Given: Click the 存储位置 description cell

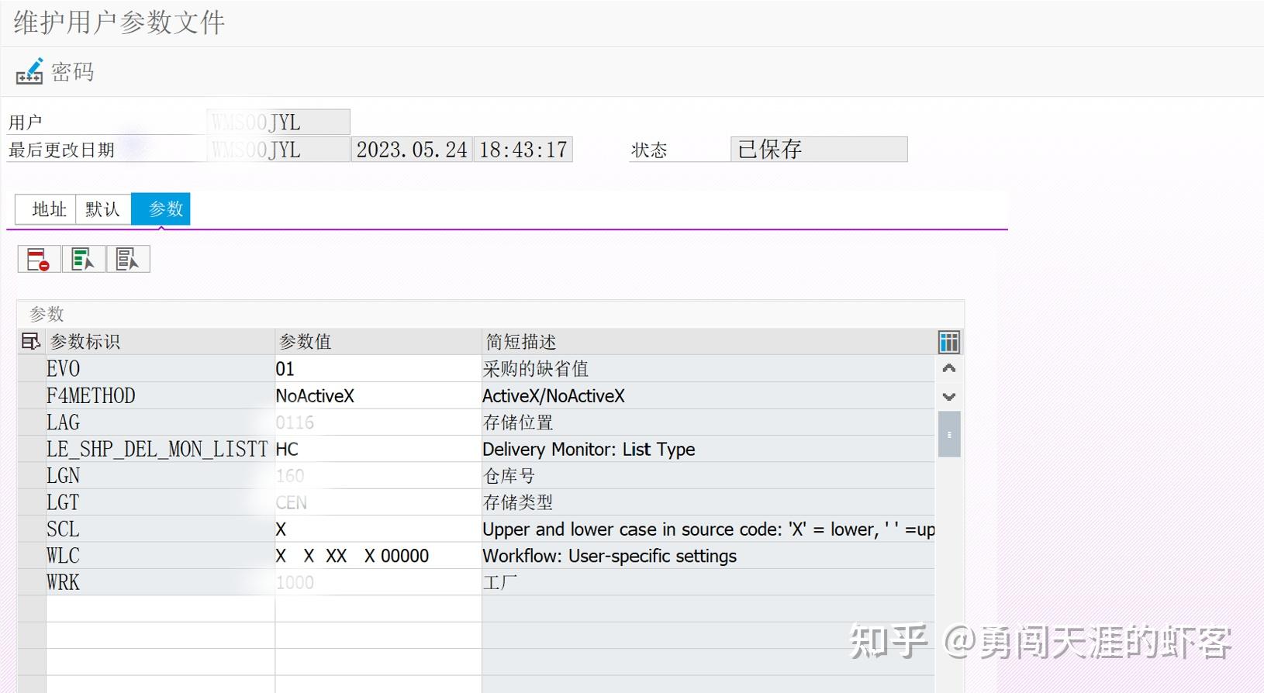Looking at the screenshot, I should click(x=708, y=422).
